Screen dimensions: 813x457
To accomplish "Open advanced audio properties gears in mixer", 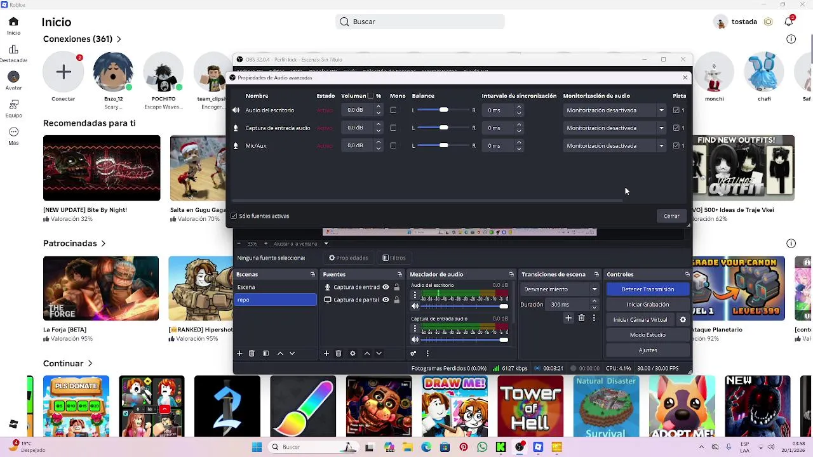I will point(413,354).
